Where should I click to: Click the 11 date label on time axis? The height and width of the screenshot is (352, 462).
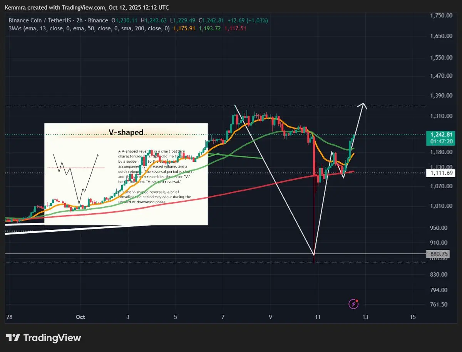click(x=318, y=317)
